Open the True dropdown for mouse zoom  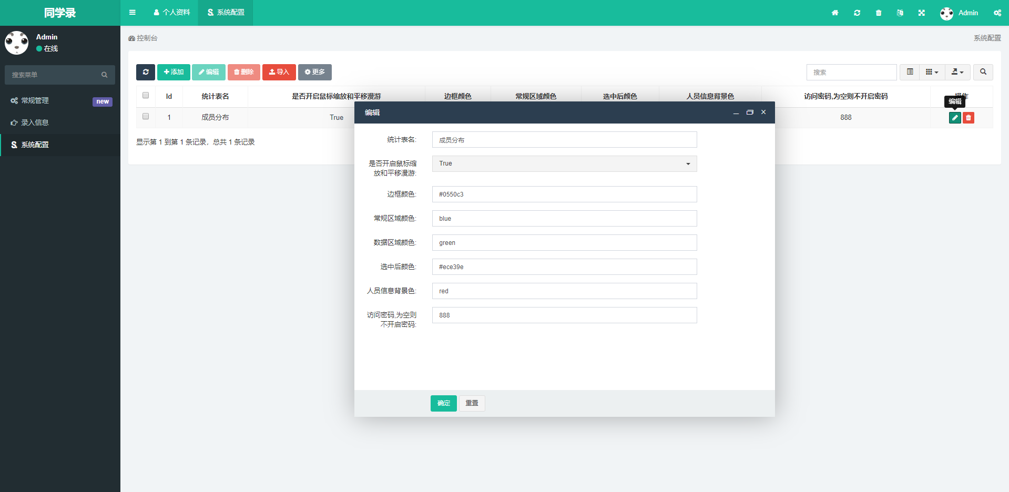pos(564,163)
